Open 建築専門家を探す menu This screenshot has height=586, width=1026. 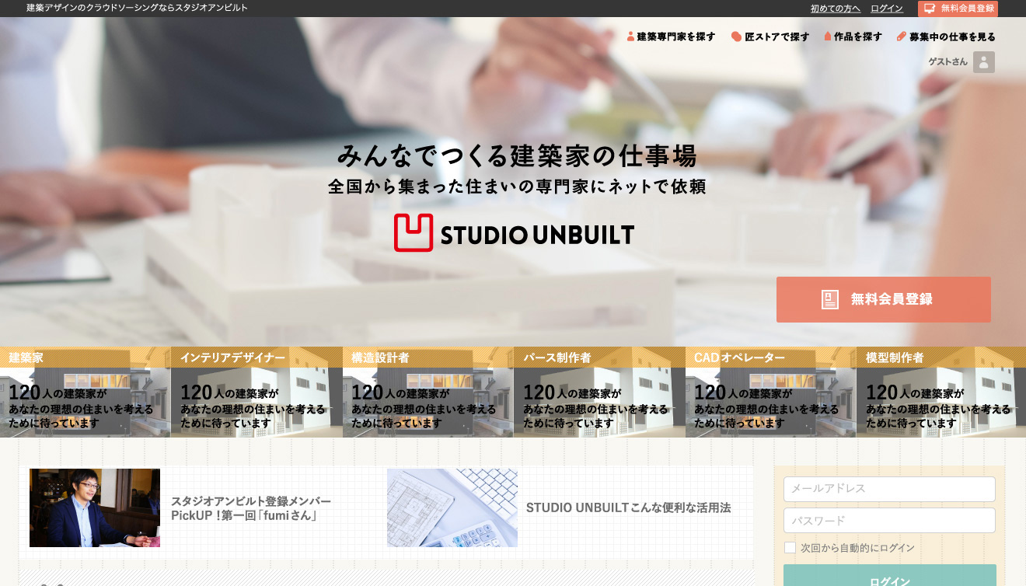(x=671, y=37)
